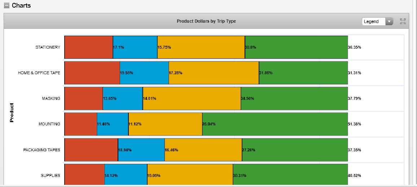Image resolution: width=417 pixels, height=187 pixels.
Task: Click the Product Dollars by Trip Type title
Action: coord(206,21)
